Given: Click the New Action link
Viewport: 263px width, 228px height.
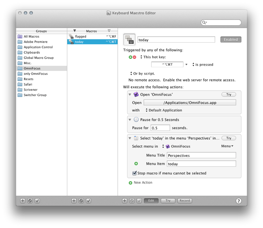Looking at the screenshot, I should pos(143,182).
